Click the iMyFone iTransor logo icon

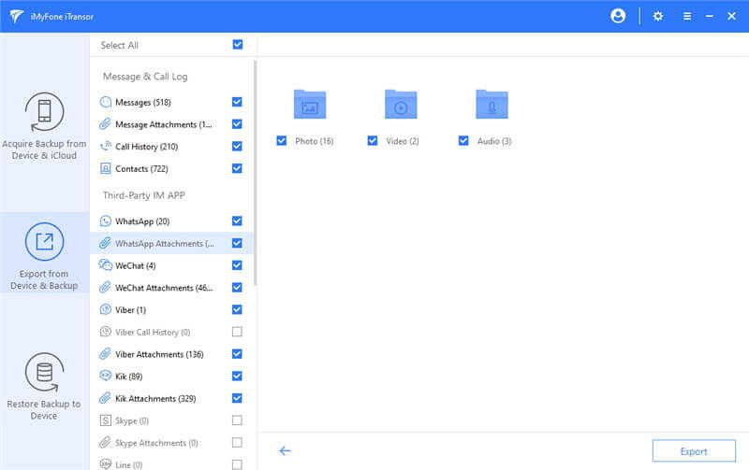click(x=16, y=16)
